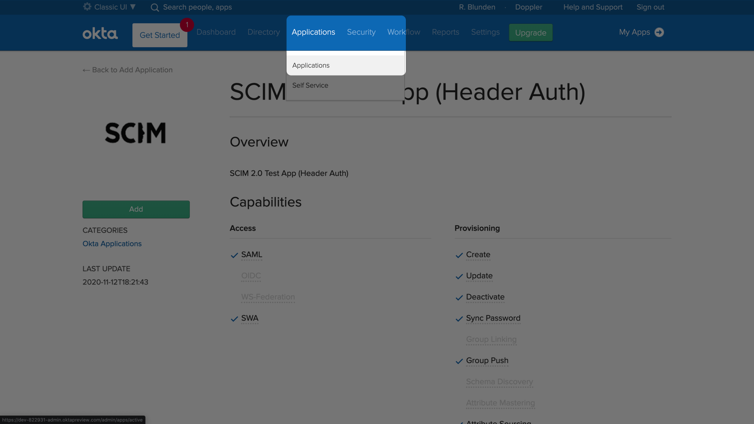Click the checkmark next to Group Push

459,361
